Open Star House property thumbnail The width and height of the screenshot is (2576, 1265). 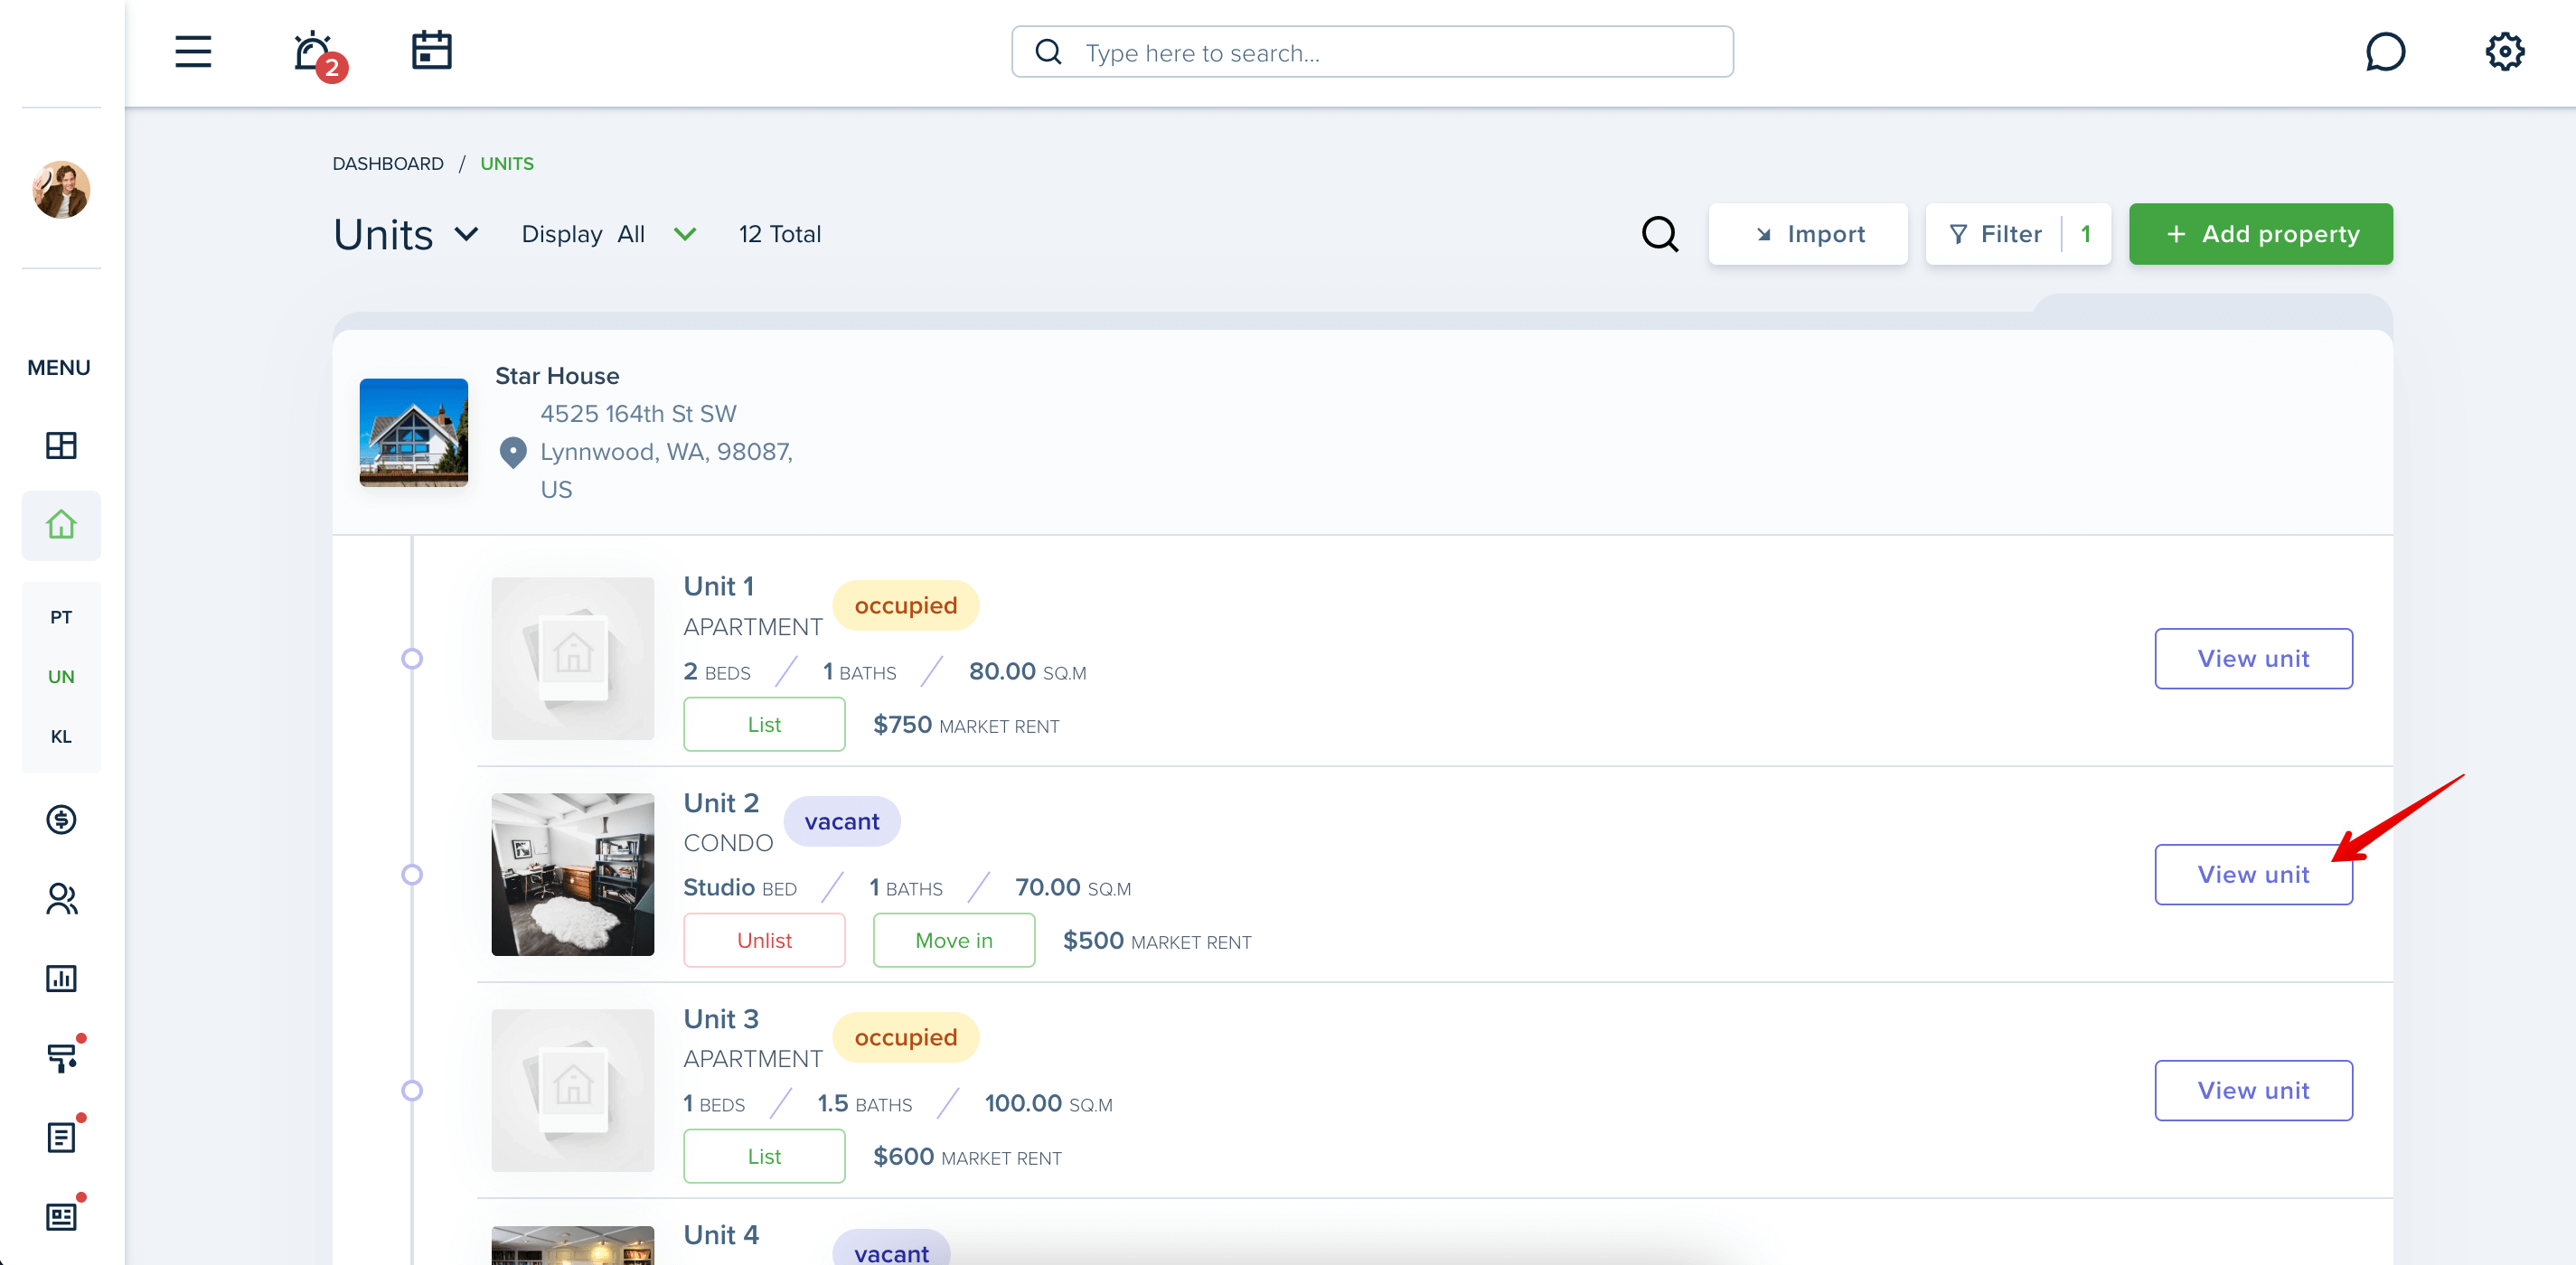point(414,432)
